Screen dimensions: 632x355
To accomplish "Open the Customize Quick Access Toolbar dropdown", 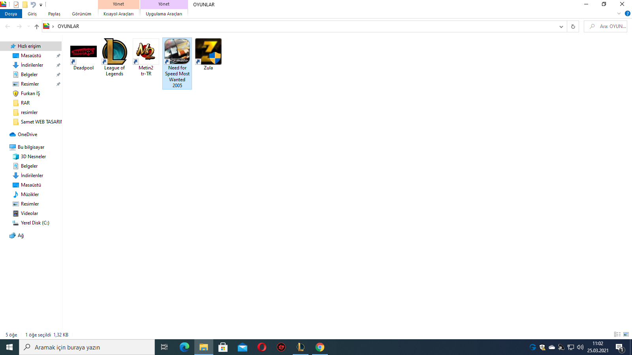I will point(41,5).
